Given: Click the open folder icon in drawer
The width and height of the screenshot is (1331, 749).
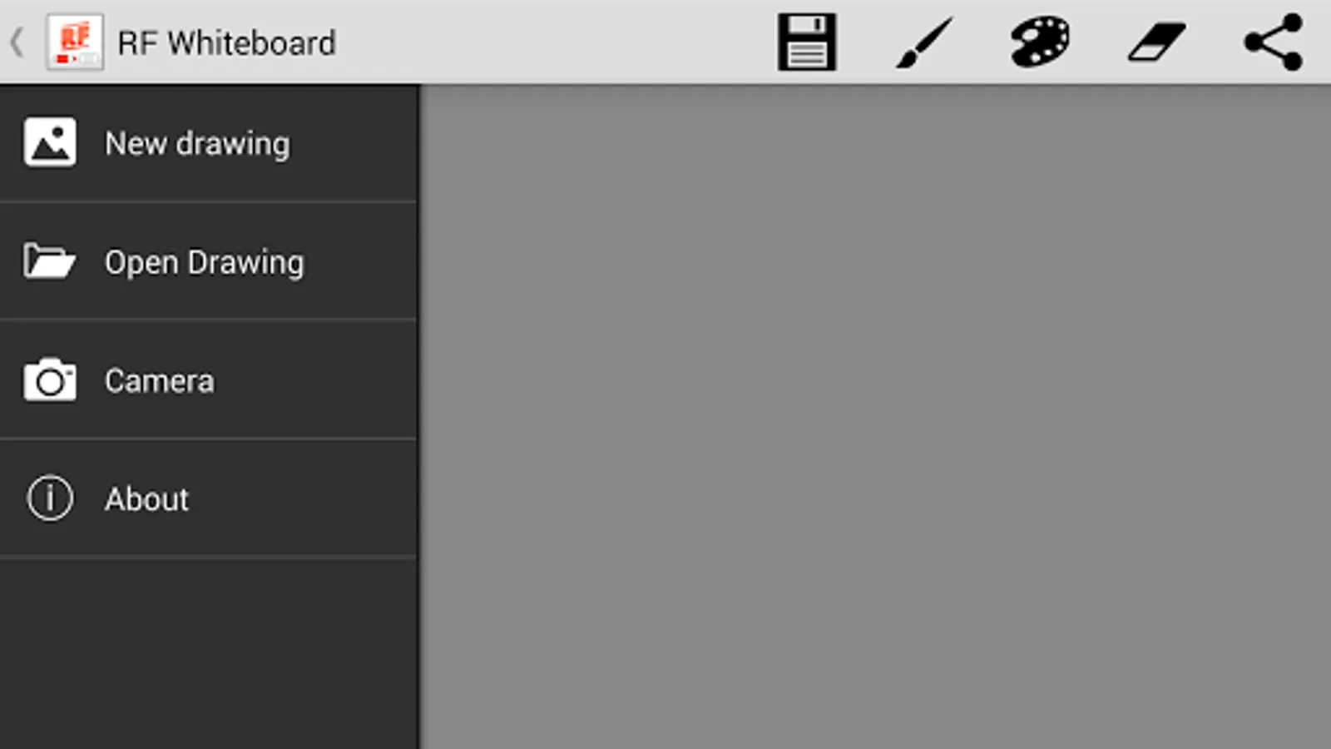Looking at the screenshot, I should (x=49, y=260).
